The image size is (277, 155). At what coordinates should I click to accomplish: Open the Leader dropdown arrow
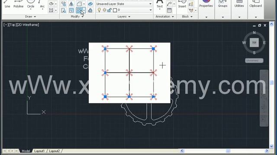[174, 4]
